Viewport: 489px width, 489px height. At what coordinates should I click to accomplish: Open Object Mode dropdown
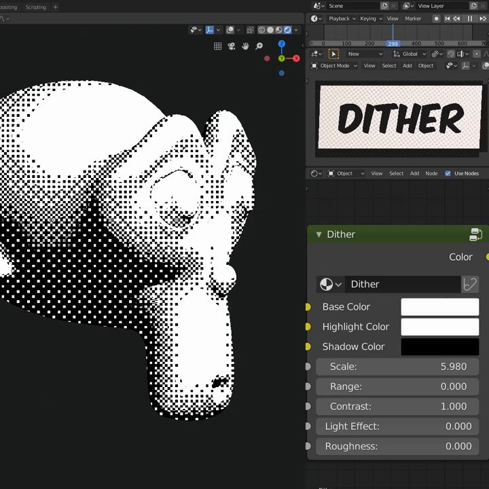click(x=334, y=66)
